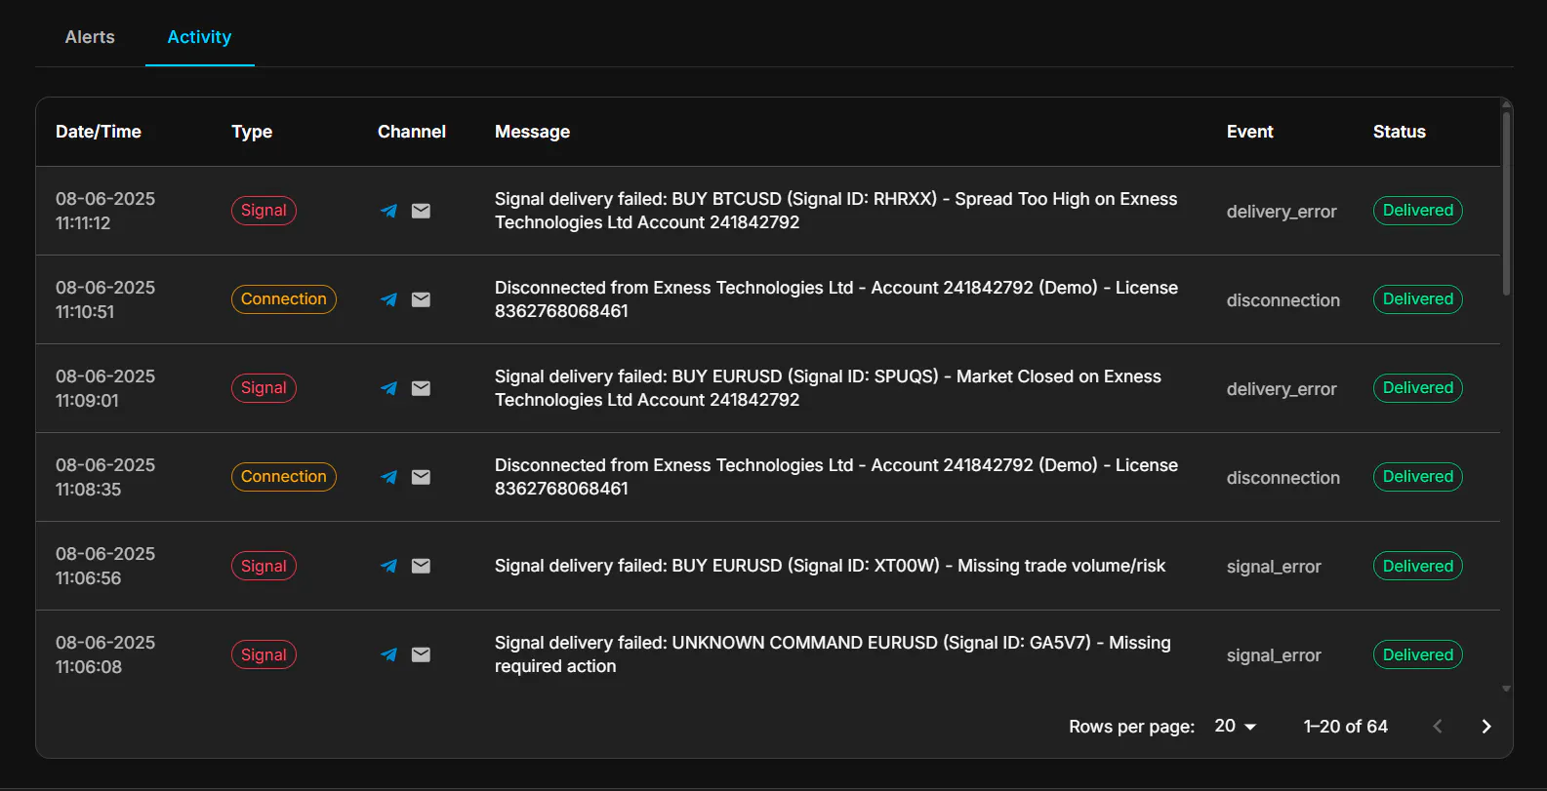Switch to the Alerts tab
Viewport: 1547px width, 791px height.
tap(90, 37)
